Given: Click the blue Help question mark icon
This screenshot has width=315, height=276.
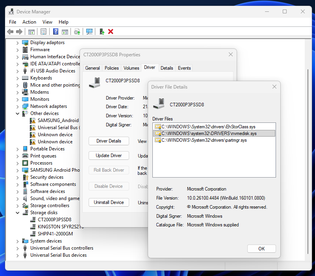Looking at the screenshot, I should click(56, 31).
